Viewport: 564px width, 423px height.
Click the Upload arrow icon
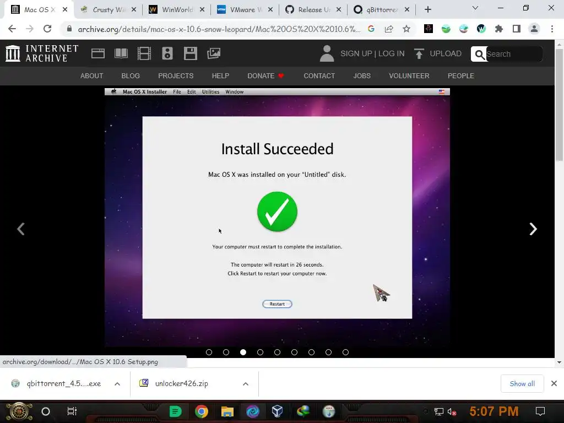419,53
